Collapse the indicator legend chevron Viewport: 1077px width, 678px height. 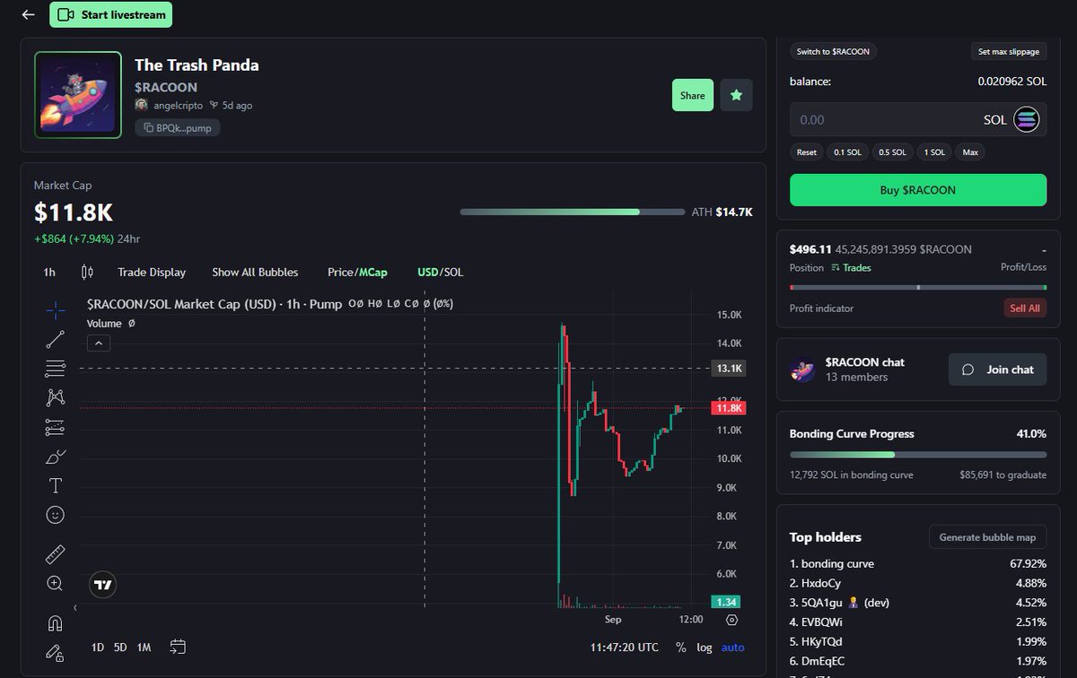[99, 343]
